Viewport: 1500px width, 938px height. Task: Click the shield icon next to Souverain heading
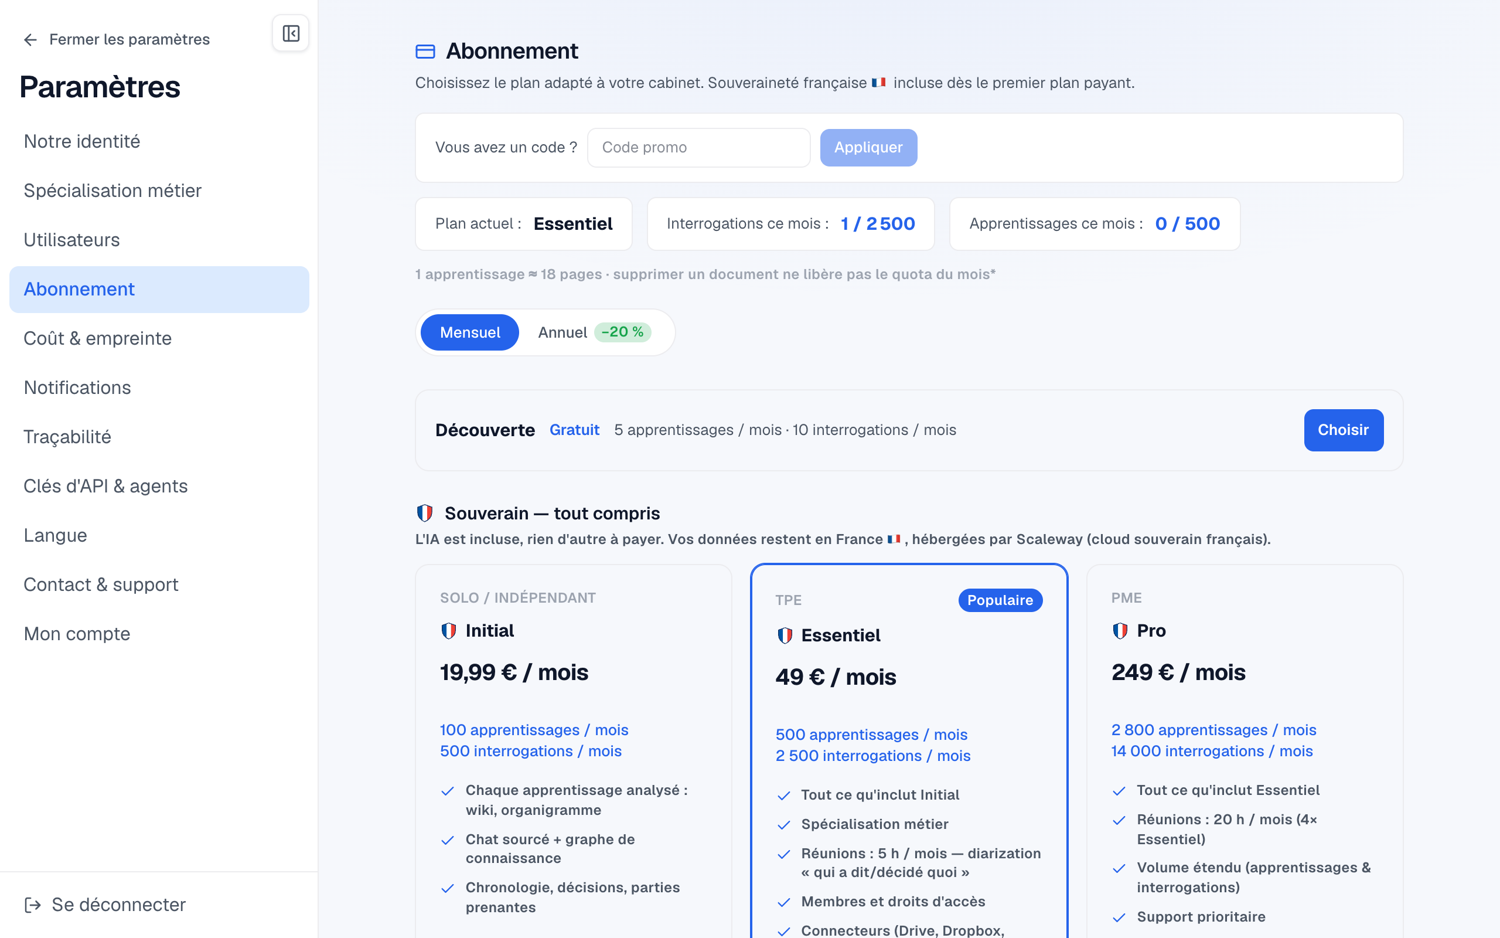pyautogui.click(x=425, y=513)
